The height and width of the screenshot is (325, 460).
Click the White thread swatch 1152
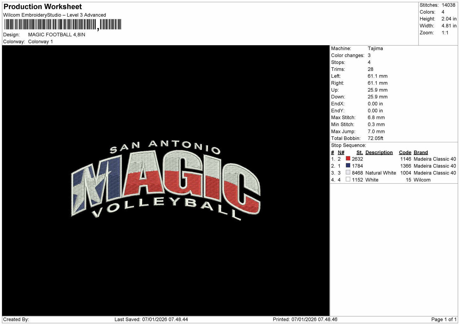pos(348,180)
